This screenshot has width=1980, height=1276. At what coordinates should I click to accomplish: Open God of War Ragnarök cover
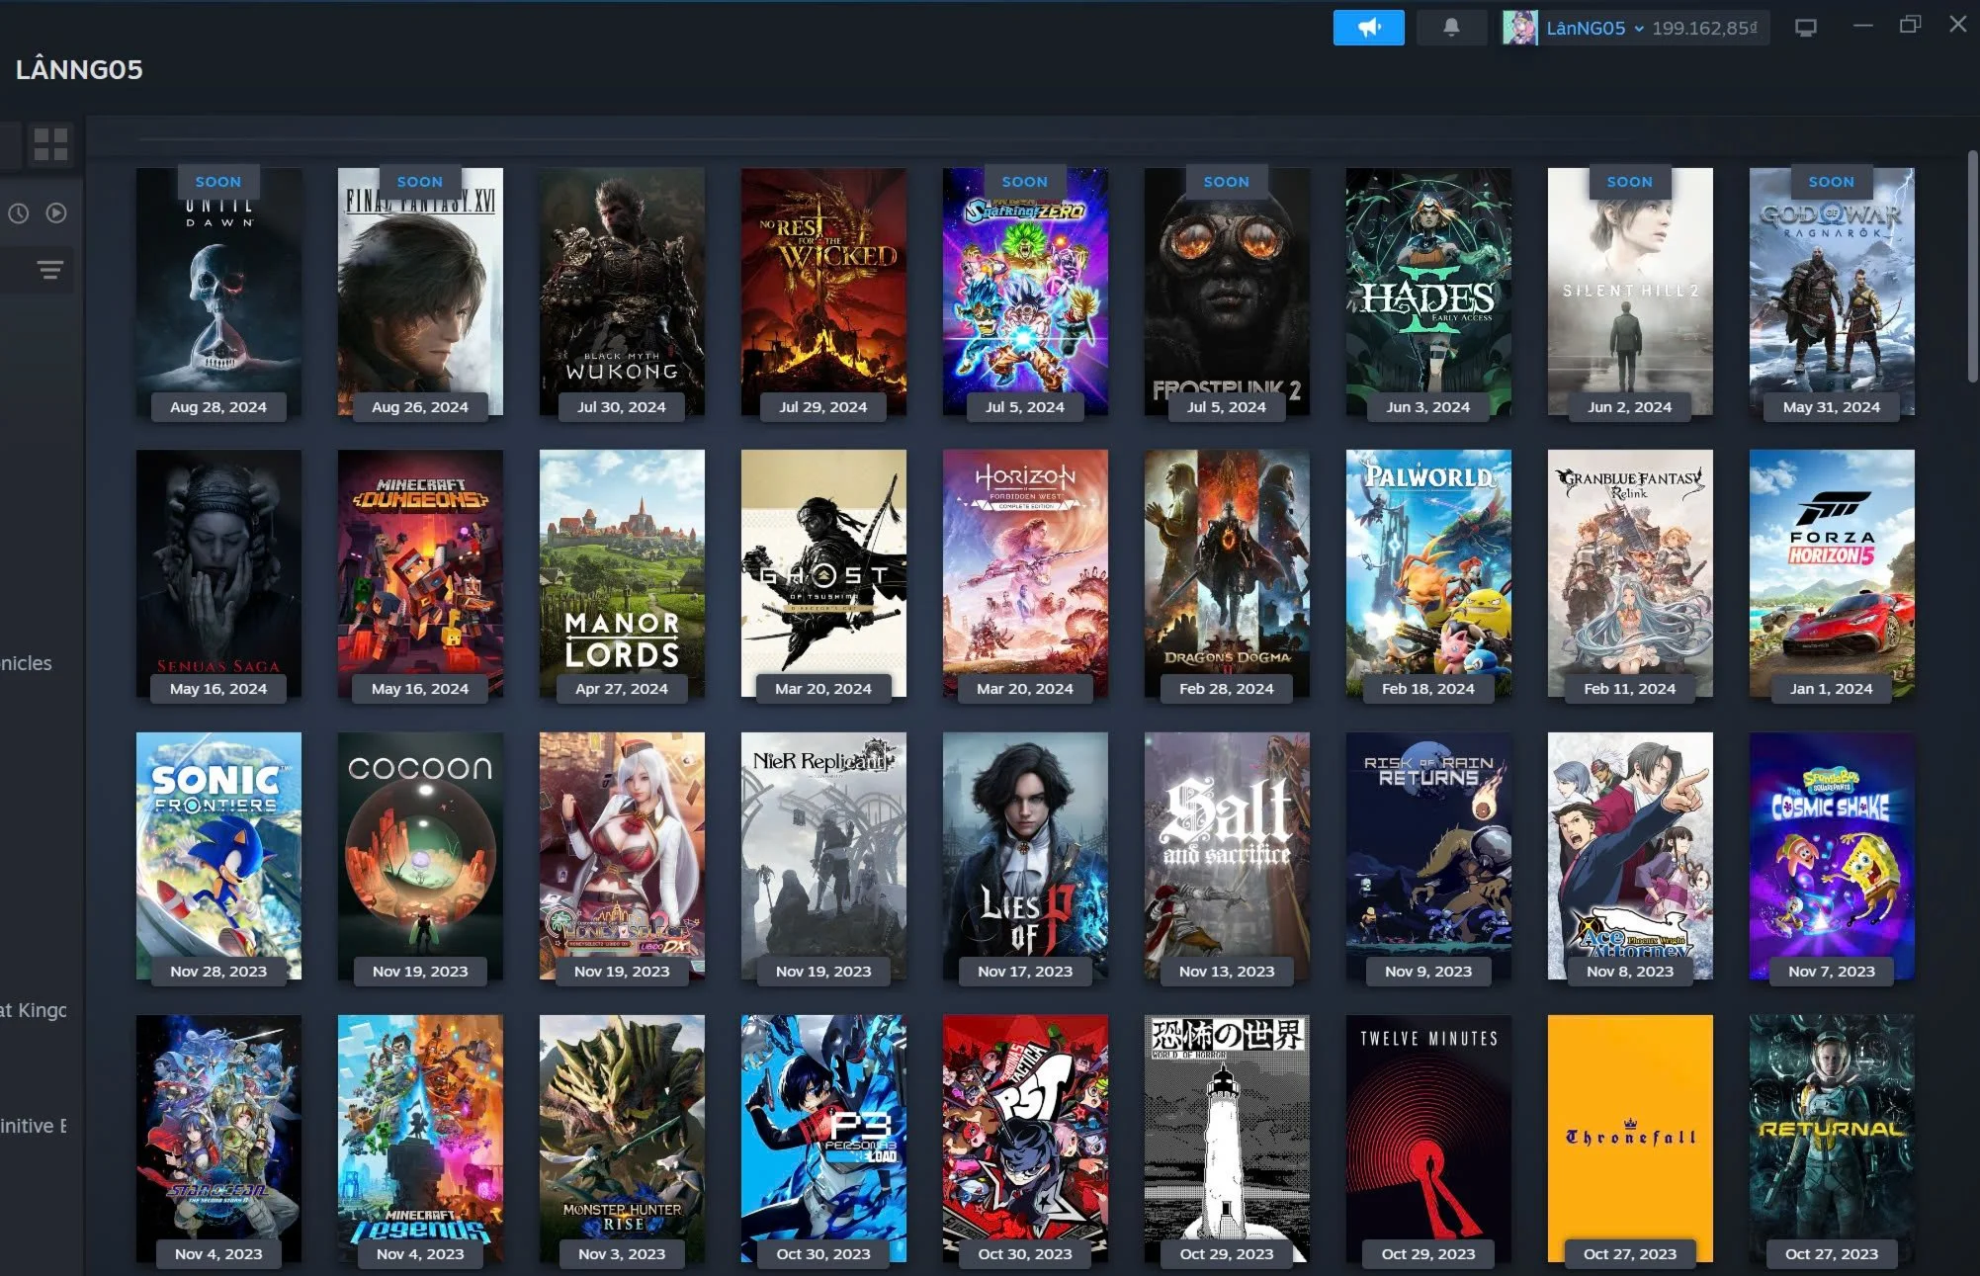pyautogui.click(x=1832, y=292)
